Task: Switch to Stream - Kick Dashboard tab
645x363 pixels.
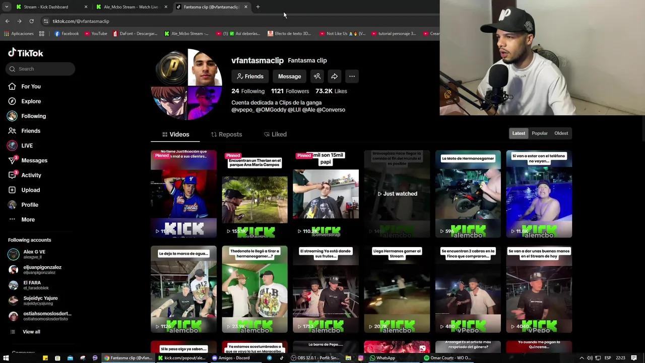Action: tap(51, 7)
